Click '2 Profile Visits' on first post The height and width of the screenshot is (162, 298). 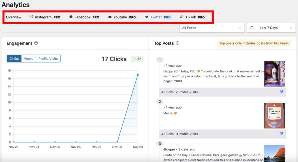coord(187,92)
